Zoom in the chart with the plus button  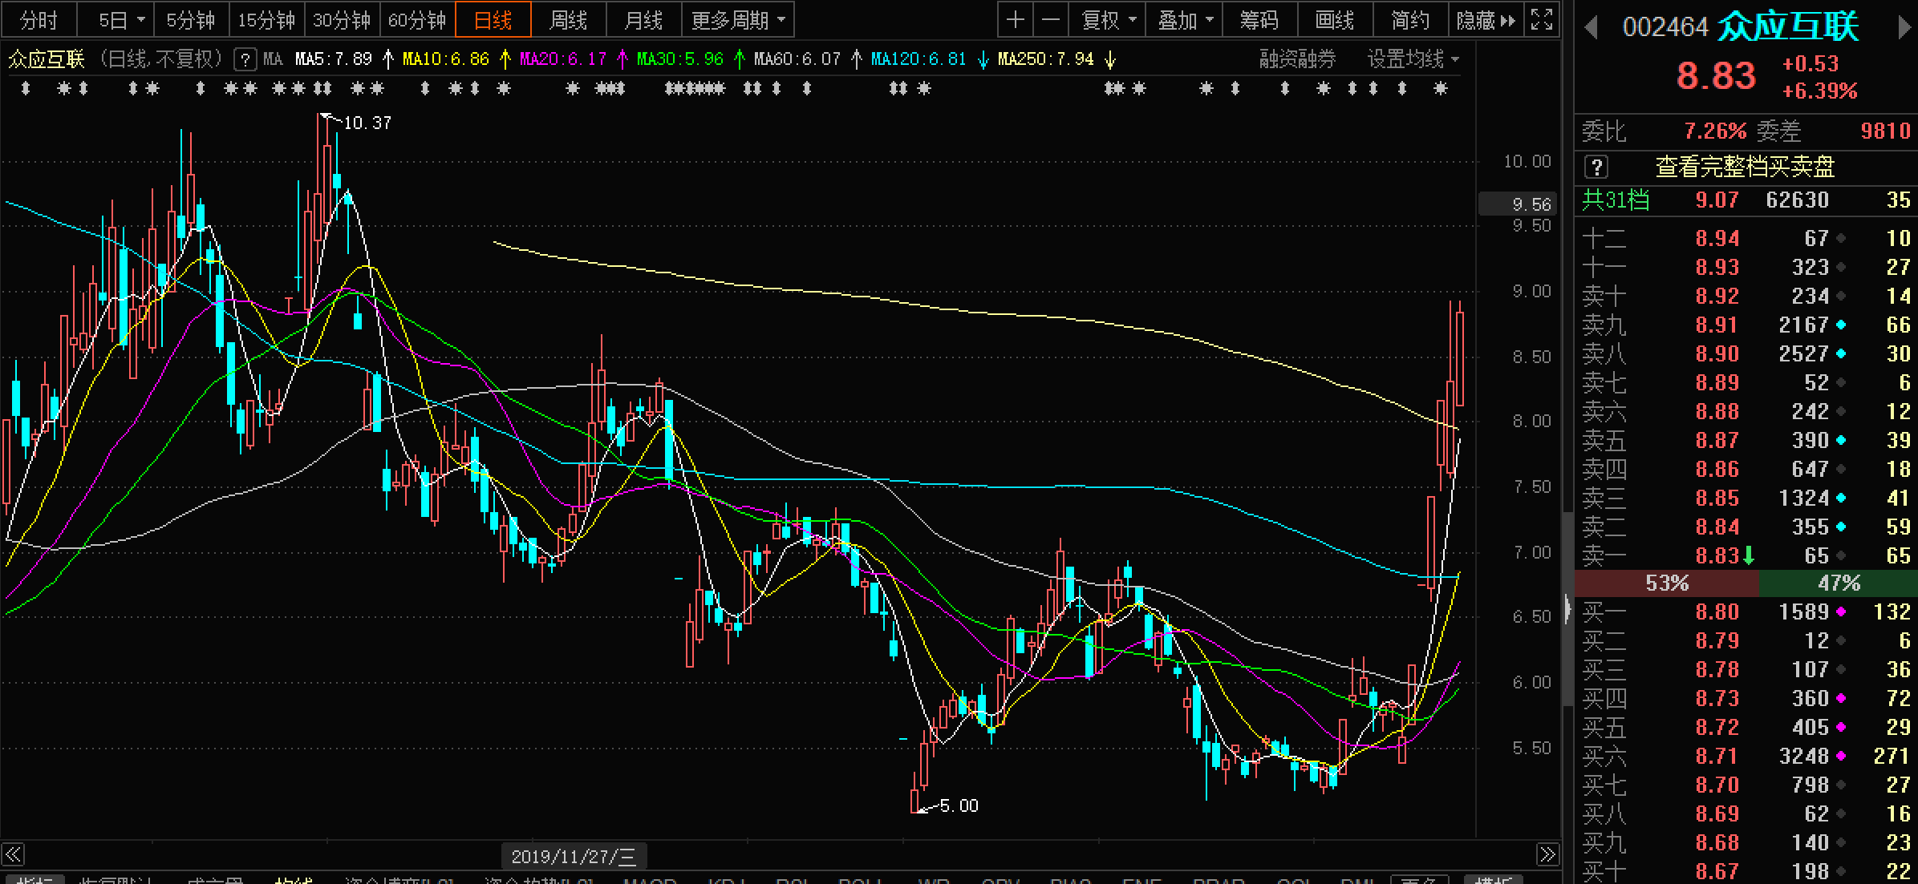1016,20
